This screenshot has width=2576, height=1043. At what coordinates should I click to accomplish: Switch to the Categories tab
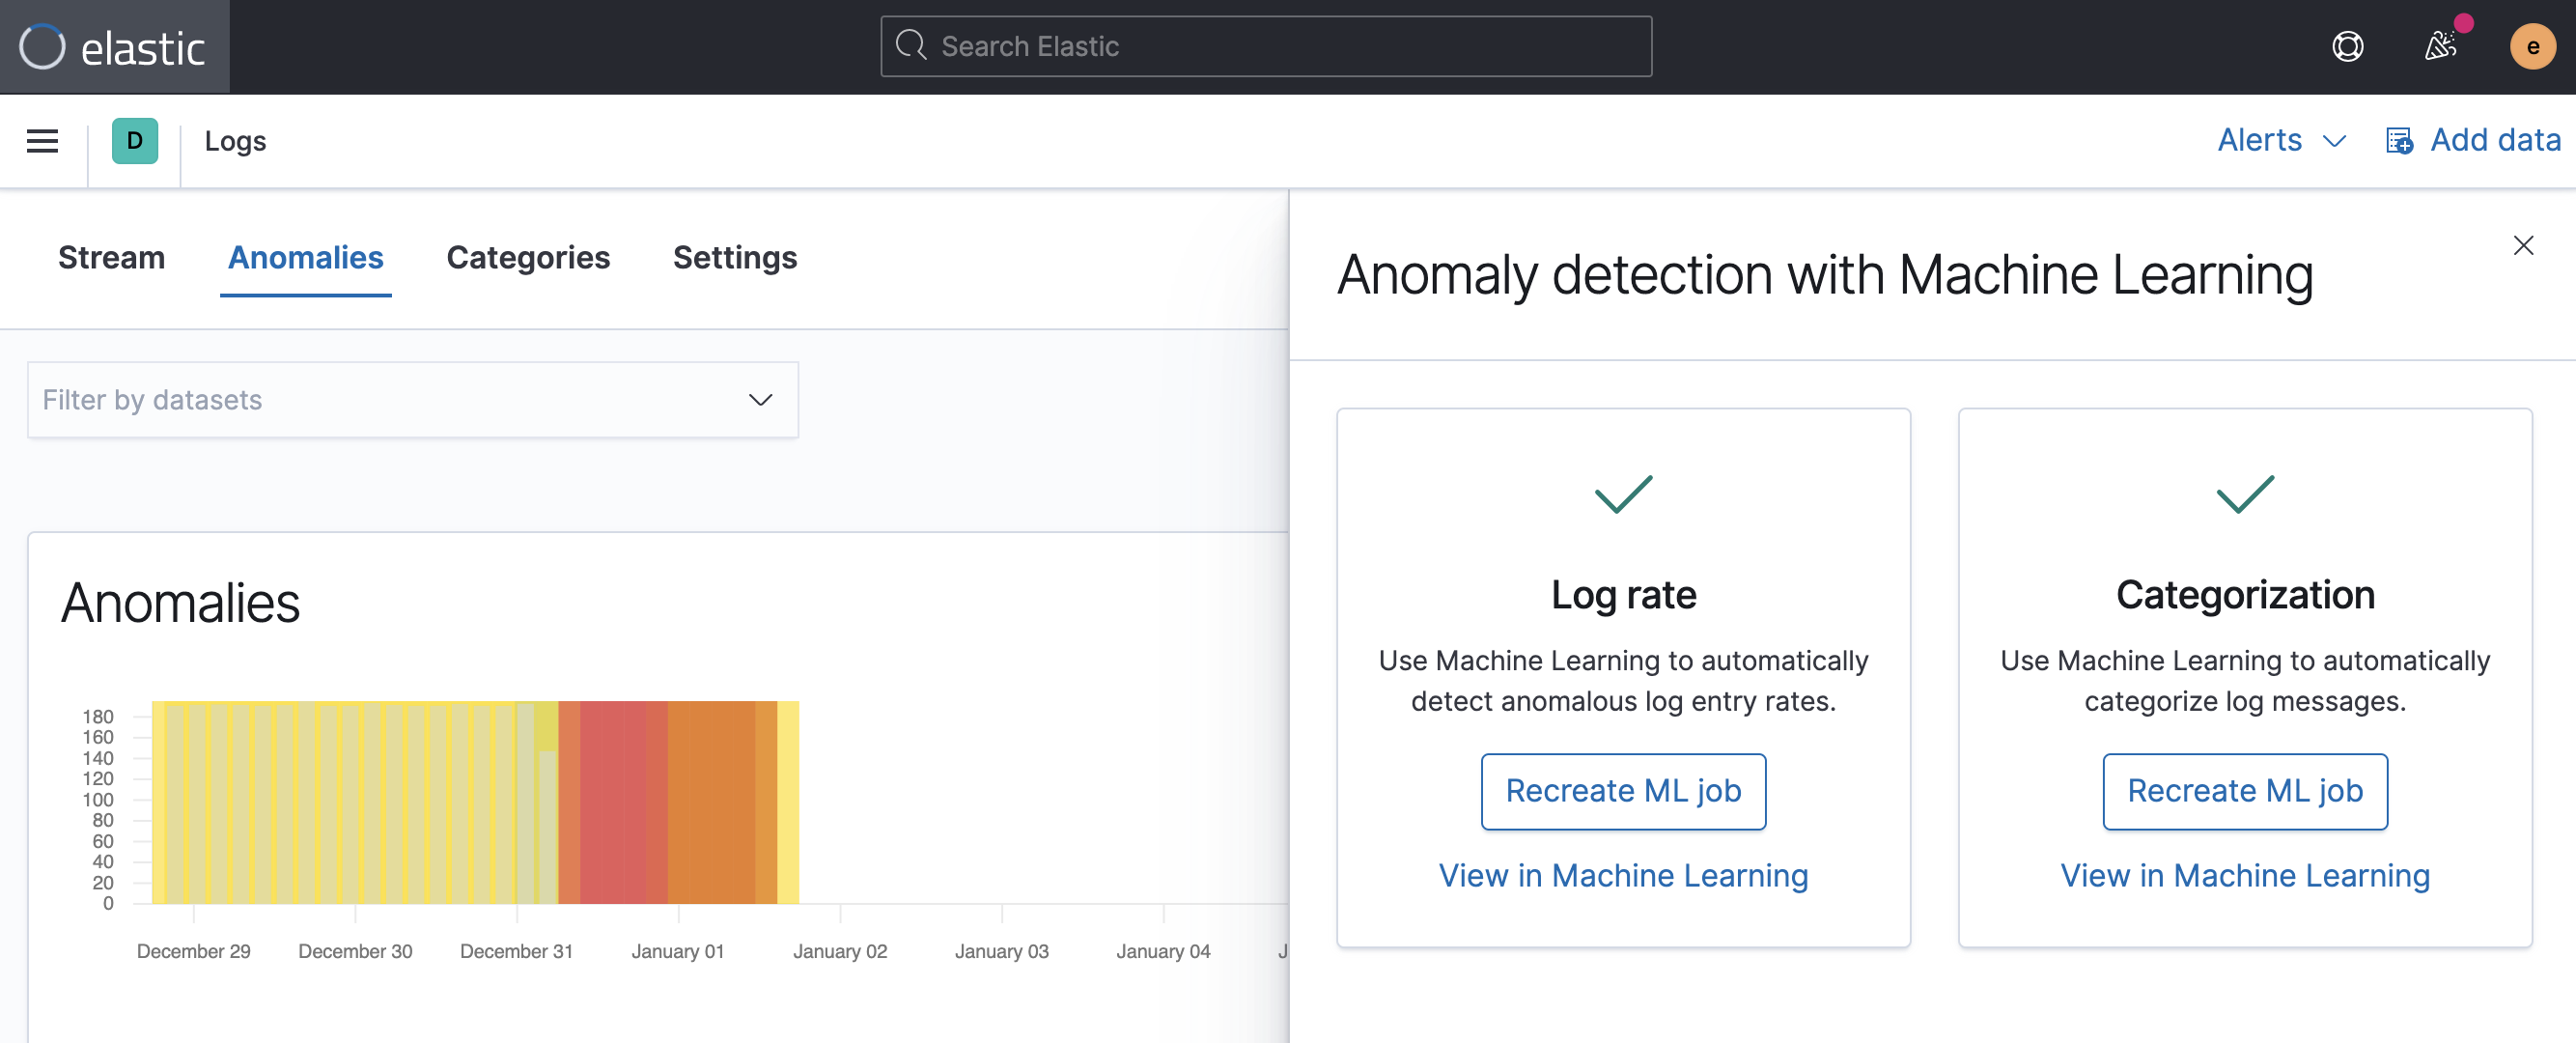(x=528, y=258)
